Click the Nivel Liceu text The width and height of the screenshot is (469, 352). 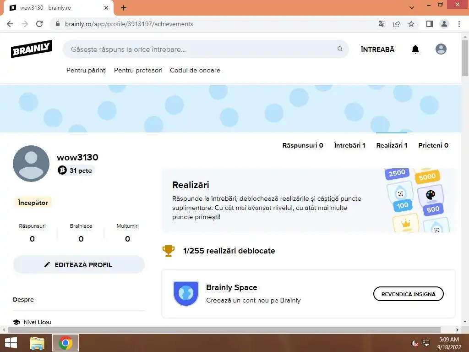pos(38,322)
